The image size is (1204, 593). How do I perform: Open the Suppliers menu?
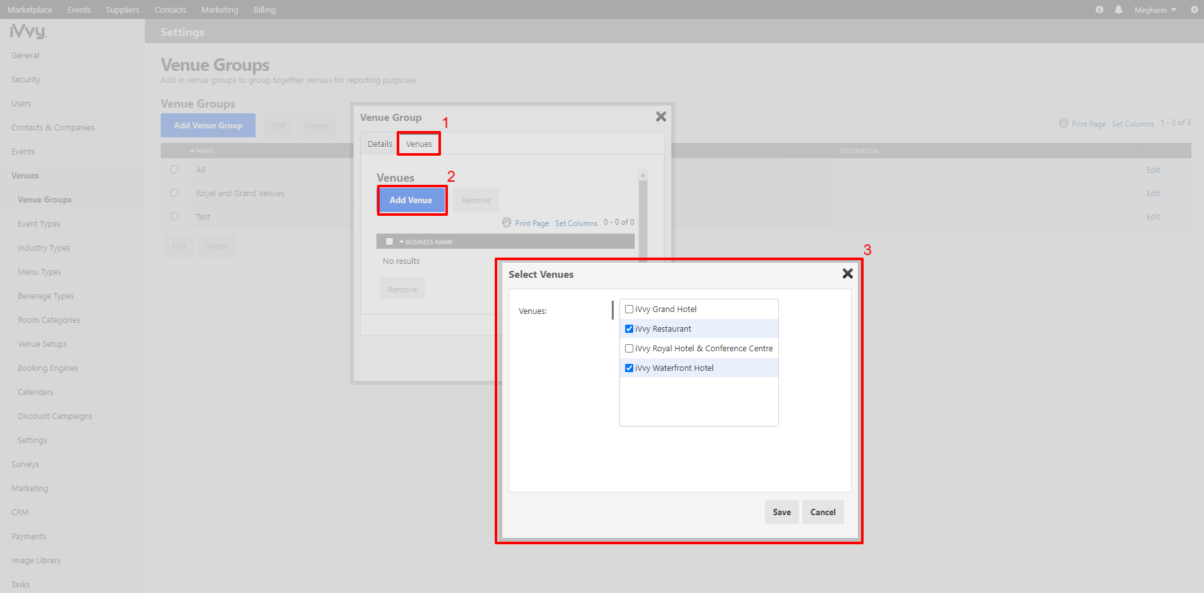coord(122,9)
